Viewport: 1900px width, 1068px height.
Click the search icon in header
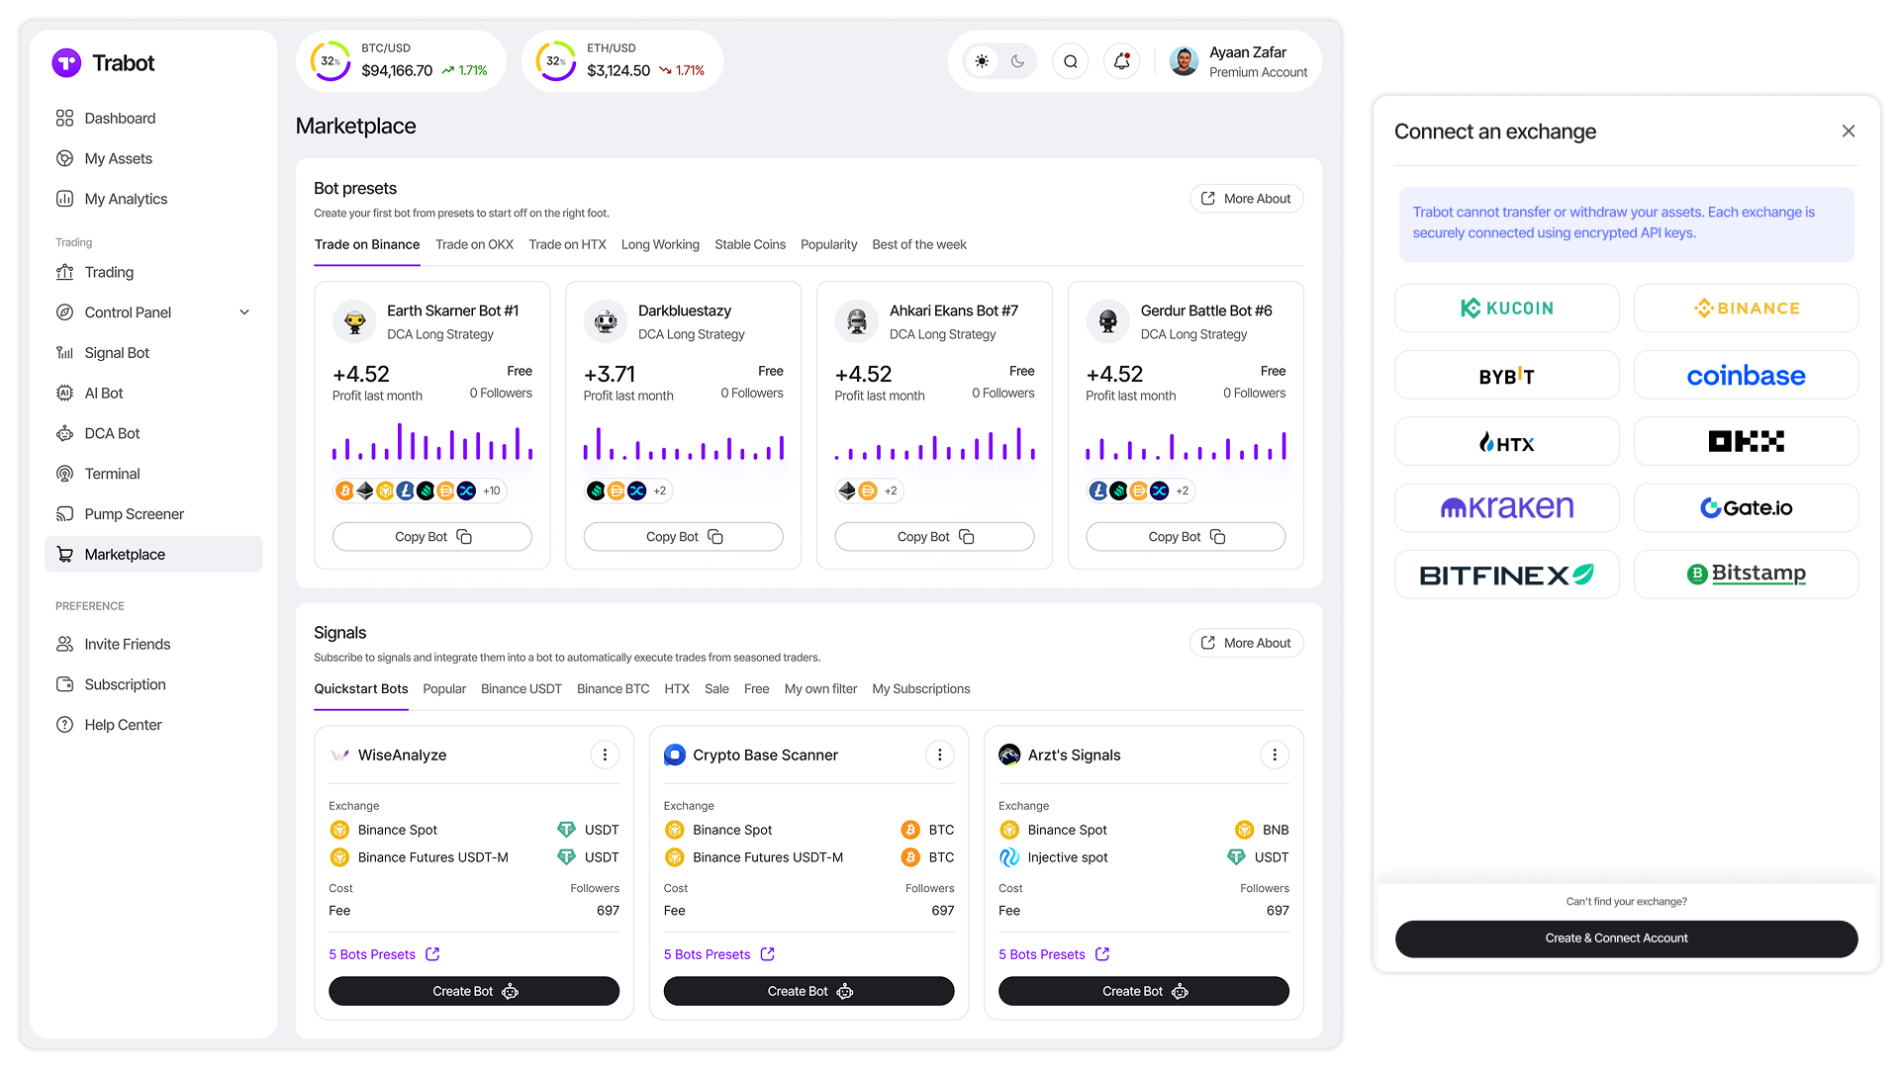[1070, 61]
